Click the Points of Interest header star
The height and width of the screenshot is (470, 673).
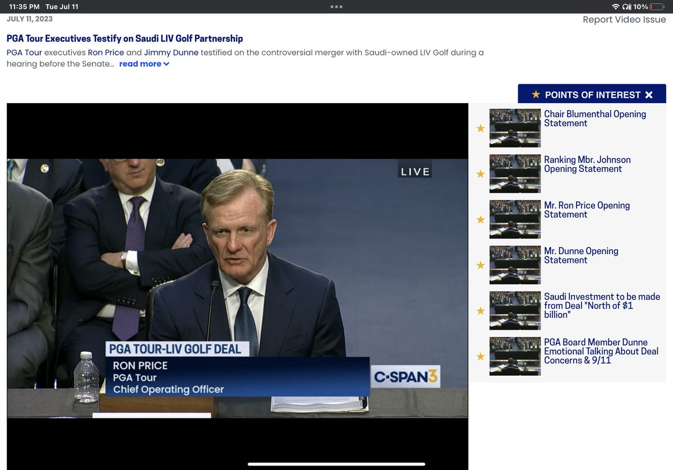coord(536,94)
